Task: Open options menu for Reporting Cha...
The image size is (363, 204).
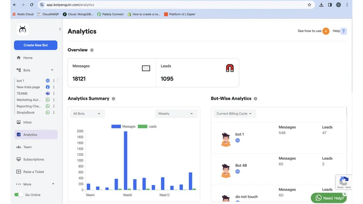Action: click(54, 106)
